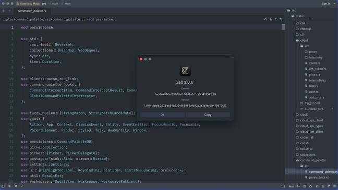338x190 pixels.
Task: Collapse the crates folder
Action: (298, 16)
